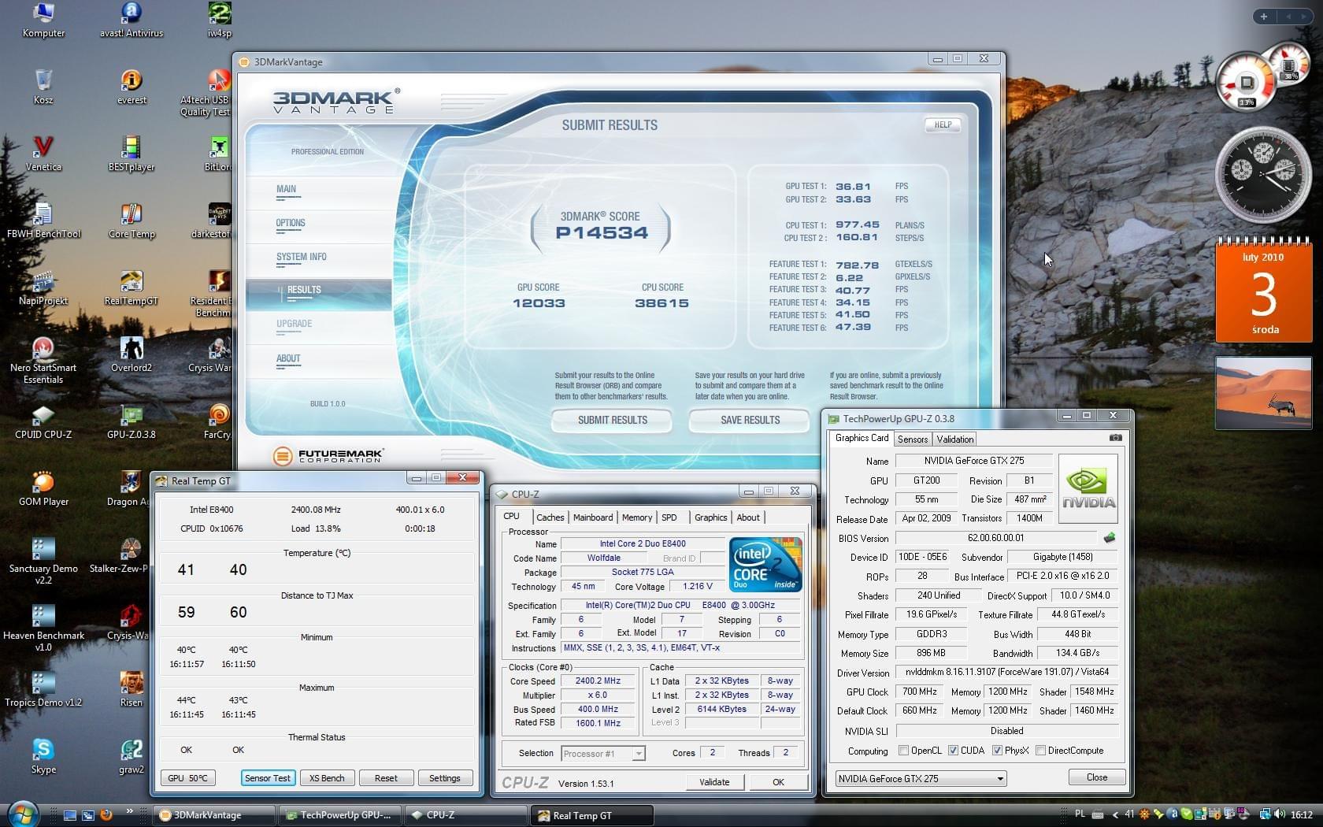Open the Skype desktop icon
This screenshot has width=1323, height=827.
pyautogui.click(x=43, y=757)
